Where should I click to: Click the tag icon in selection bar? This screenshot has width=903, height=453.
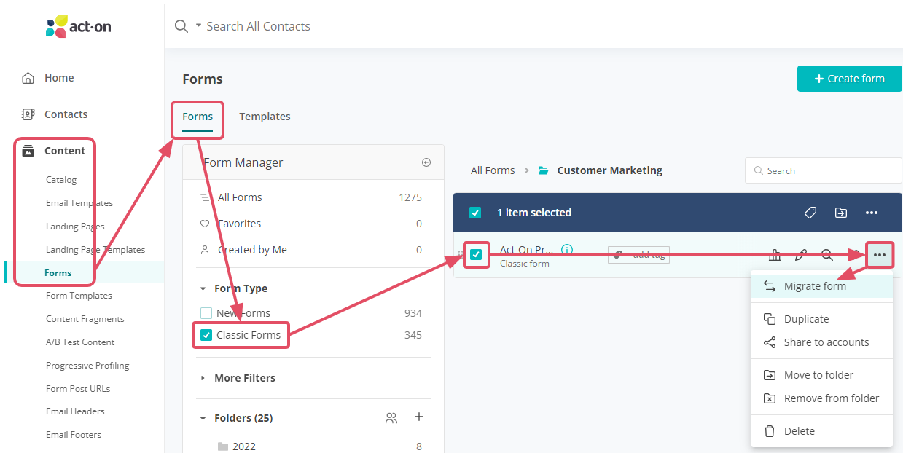click(x=810, y=213)
